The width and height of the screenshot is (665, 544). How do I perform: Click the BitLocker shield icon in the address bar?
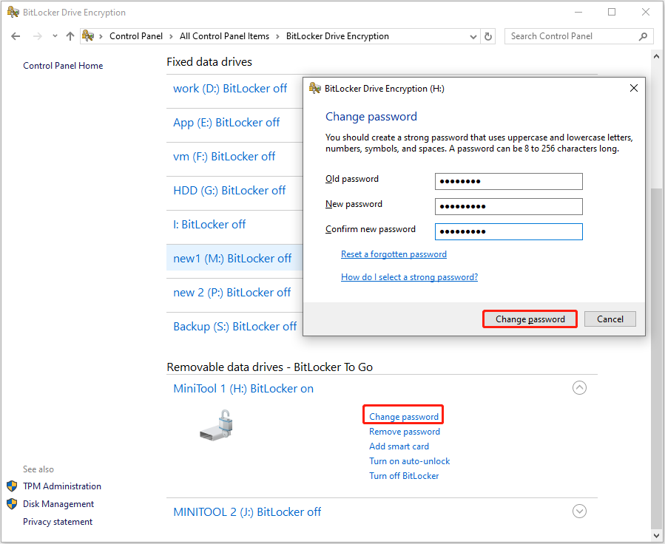(x=87, y=35)
